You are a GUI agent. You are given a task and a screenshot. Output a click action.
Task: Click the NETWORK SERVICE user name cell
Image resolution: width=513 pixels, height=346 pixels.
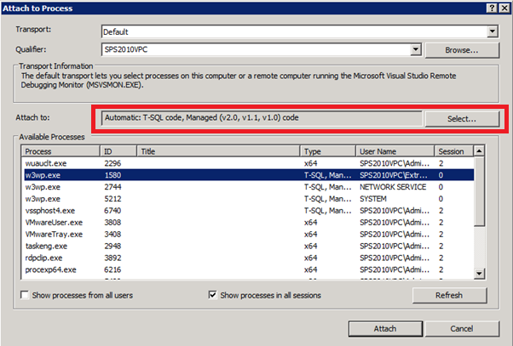coord(393,187)
